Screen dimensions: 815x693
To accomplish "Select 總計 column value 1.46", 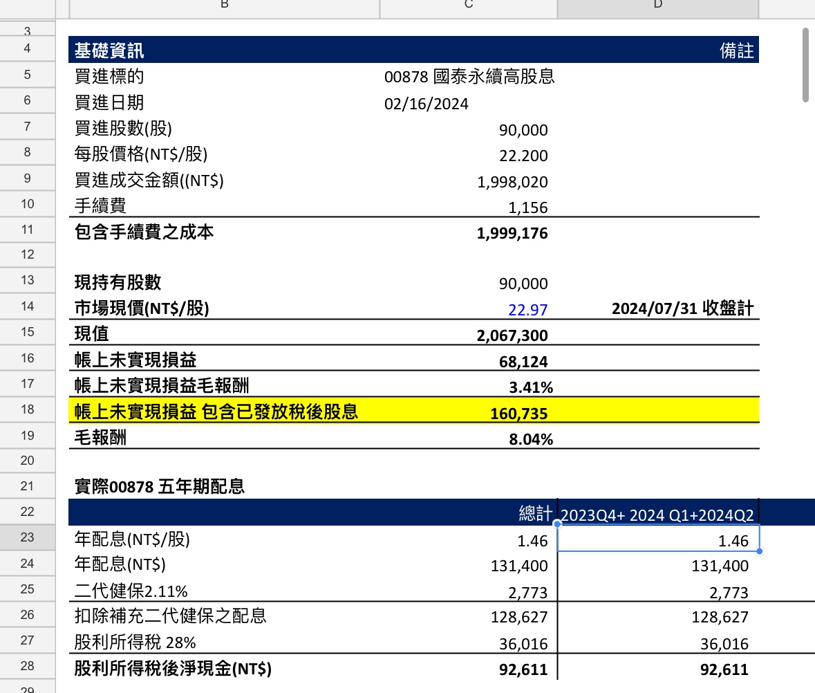I will click(x=532, y=541).
